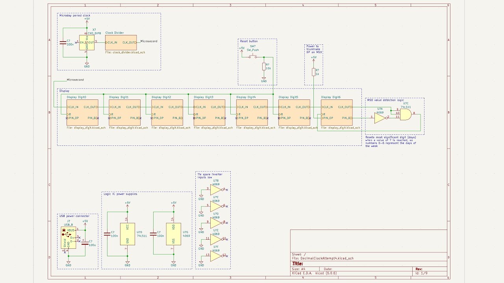Select the 74LS11 AND gate in MSD logic
The image size is (504, 283).
click(x=406, y=114)
